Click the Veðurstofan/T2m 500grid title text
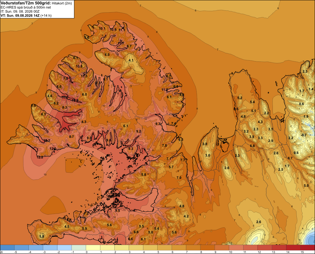The width and height of the screenshot is (315, 254). (26, 3)
